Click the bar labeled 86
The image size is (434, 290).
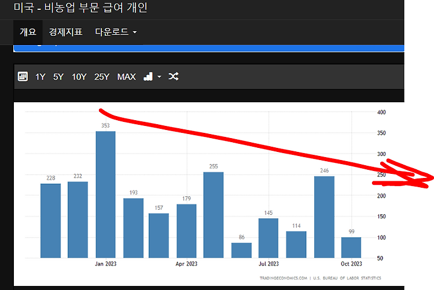point(241,250)
